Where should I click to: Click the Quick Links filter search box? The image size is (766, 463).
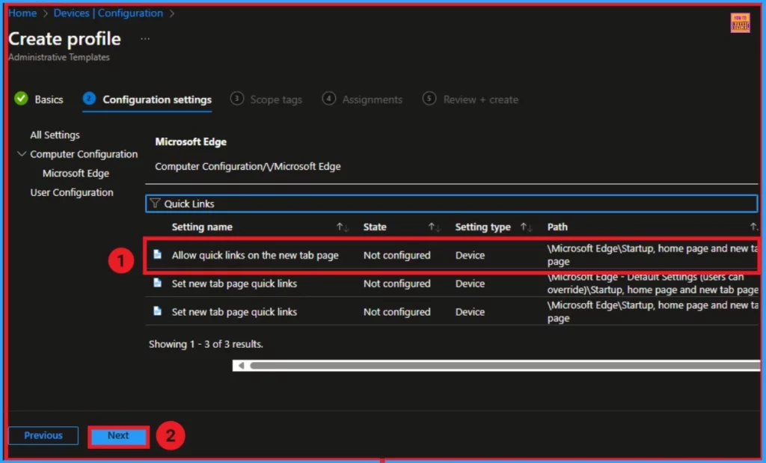[451, 203]
